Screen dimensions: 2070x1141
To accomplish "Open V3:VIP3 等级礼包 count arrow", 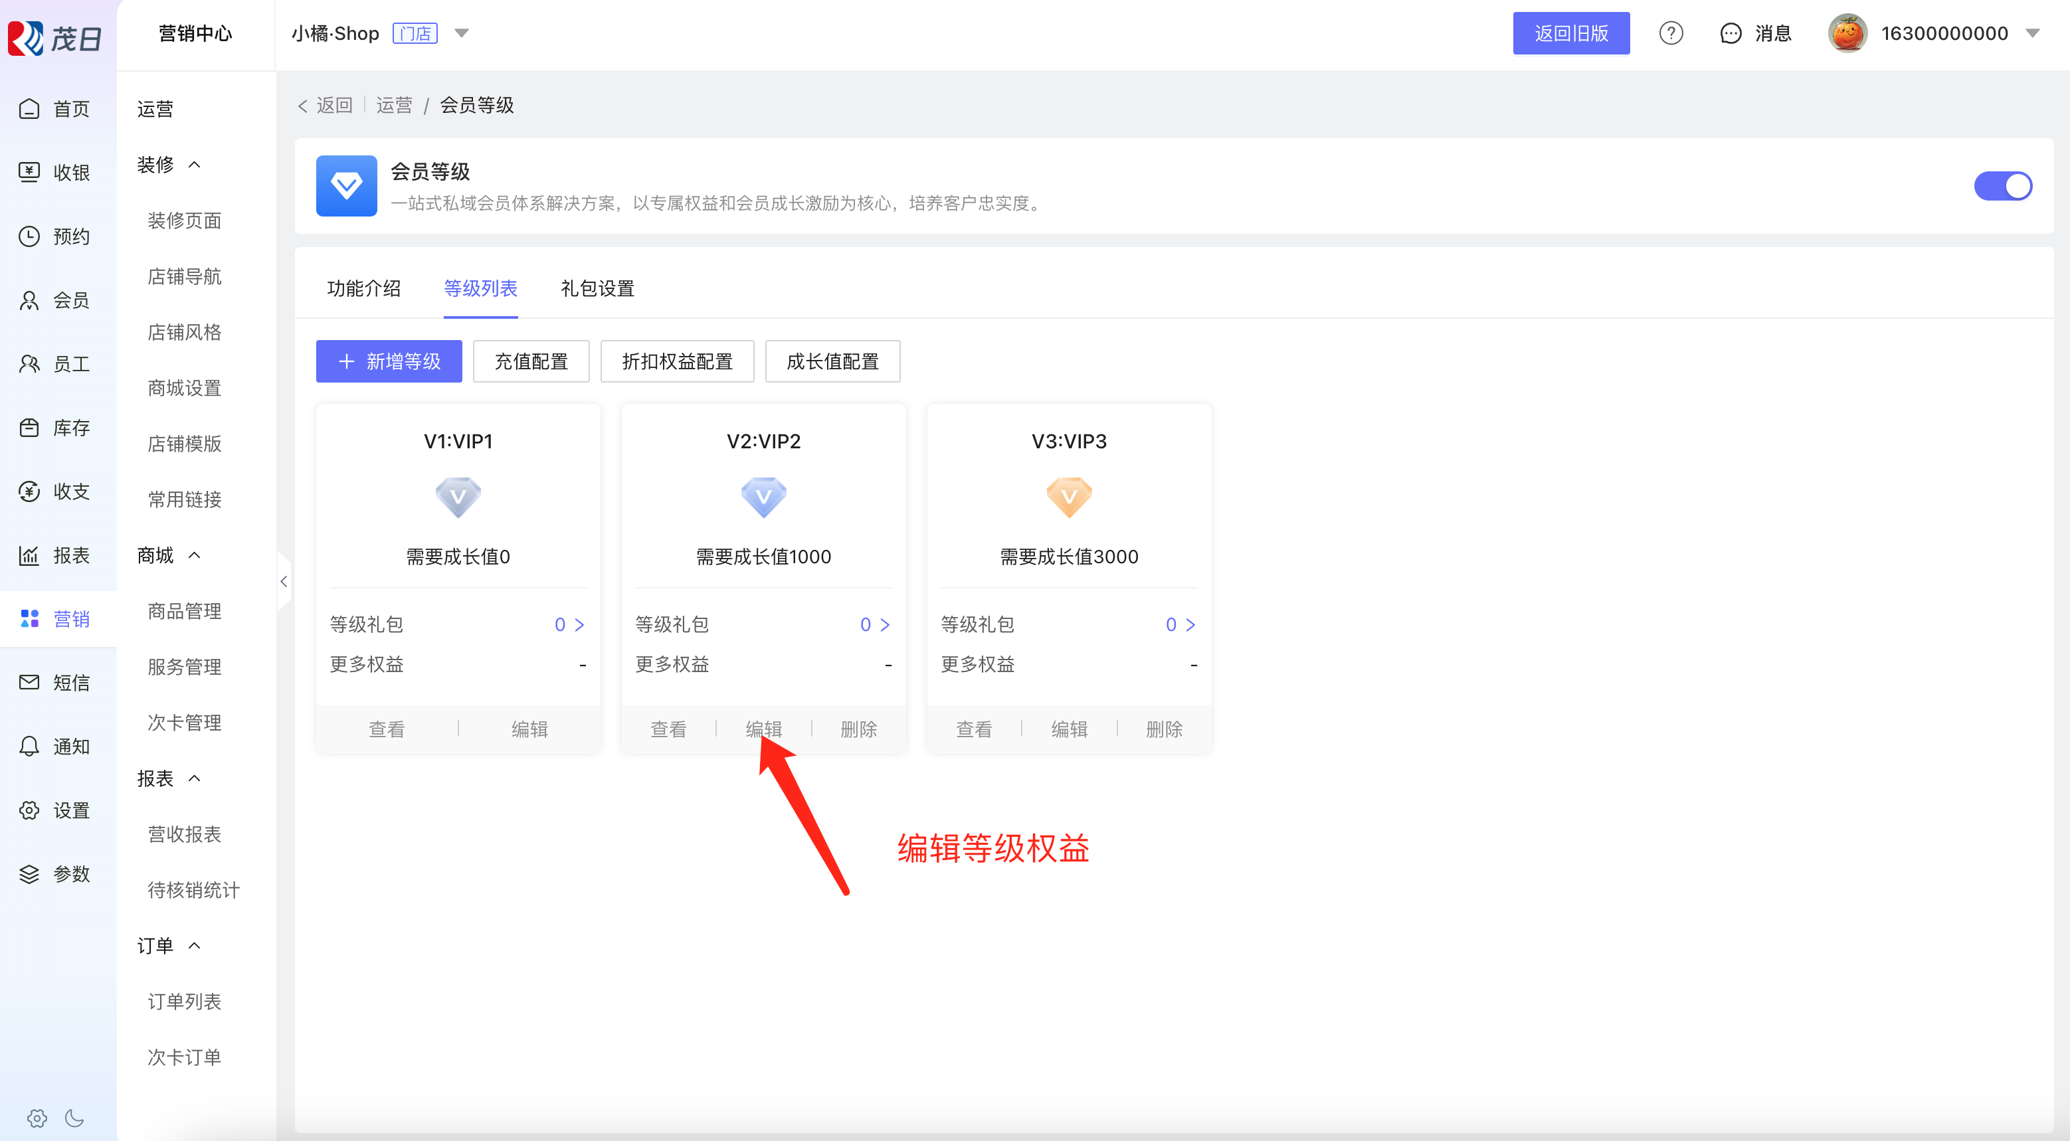I will 1190,624.
